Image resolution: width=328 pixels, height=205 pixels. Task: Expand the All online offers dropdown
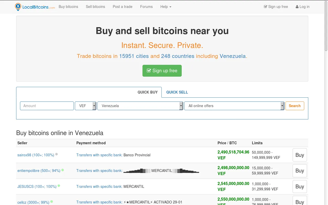pos(234,106)
